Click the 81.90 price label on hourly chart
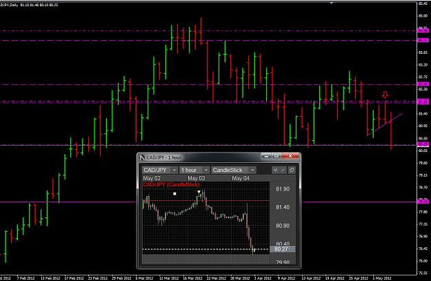The image size is (431, 281). [283, 189]
